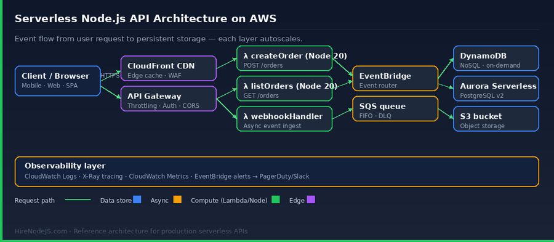
Task: Click the purple Edge legend swatch
Action: point(311,200)
